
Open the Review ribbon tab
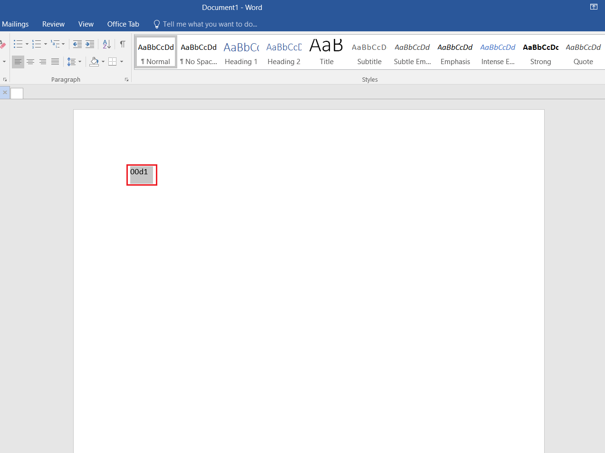[x=53, y=24]
